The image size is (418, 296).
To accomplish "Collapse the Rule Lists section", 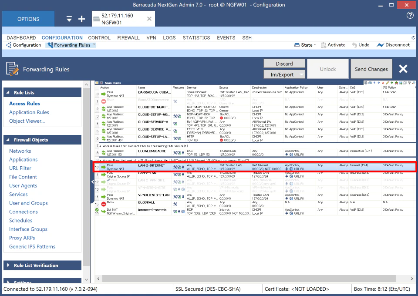I will (x=8, y=92).
